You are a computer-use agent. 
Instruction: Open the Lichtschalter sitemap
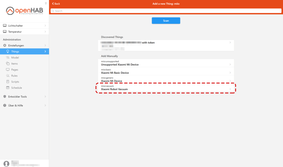(24, 26)
